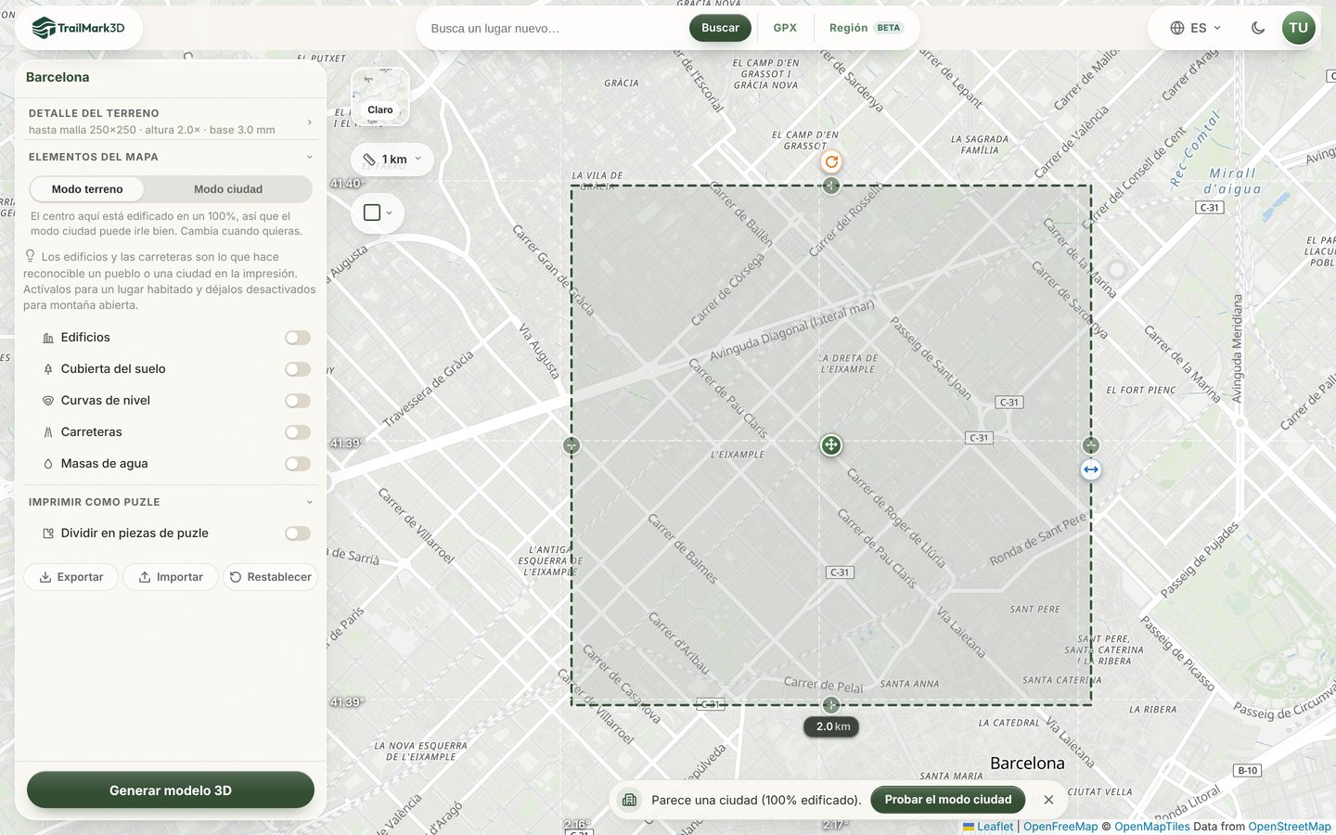1336x835 pixels.
Task: Open the square shape selector dropdown
Action: tap(378, 212)
